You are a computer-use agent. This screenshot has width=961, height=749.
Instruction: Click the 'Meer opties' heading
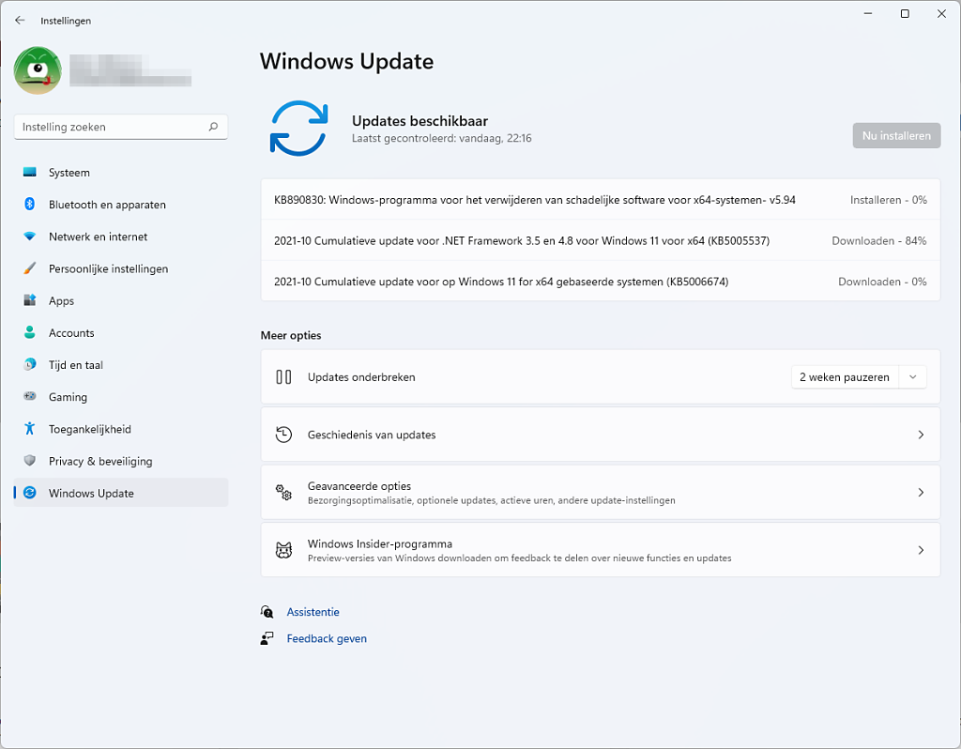click(x=291, y=335)
